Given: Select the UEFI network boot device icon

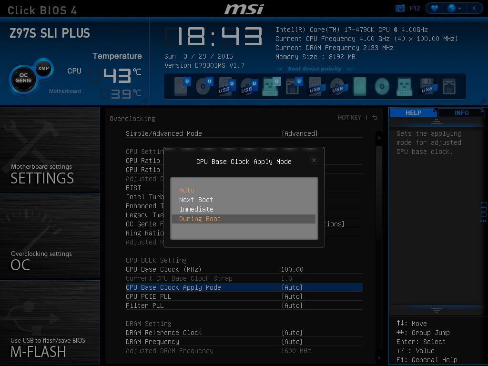Looking at the screenshot, I should (294, 87).
